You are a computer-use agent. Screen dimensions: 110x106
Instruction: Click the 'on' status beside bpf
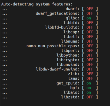coord(89,88)
